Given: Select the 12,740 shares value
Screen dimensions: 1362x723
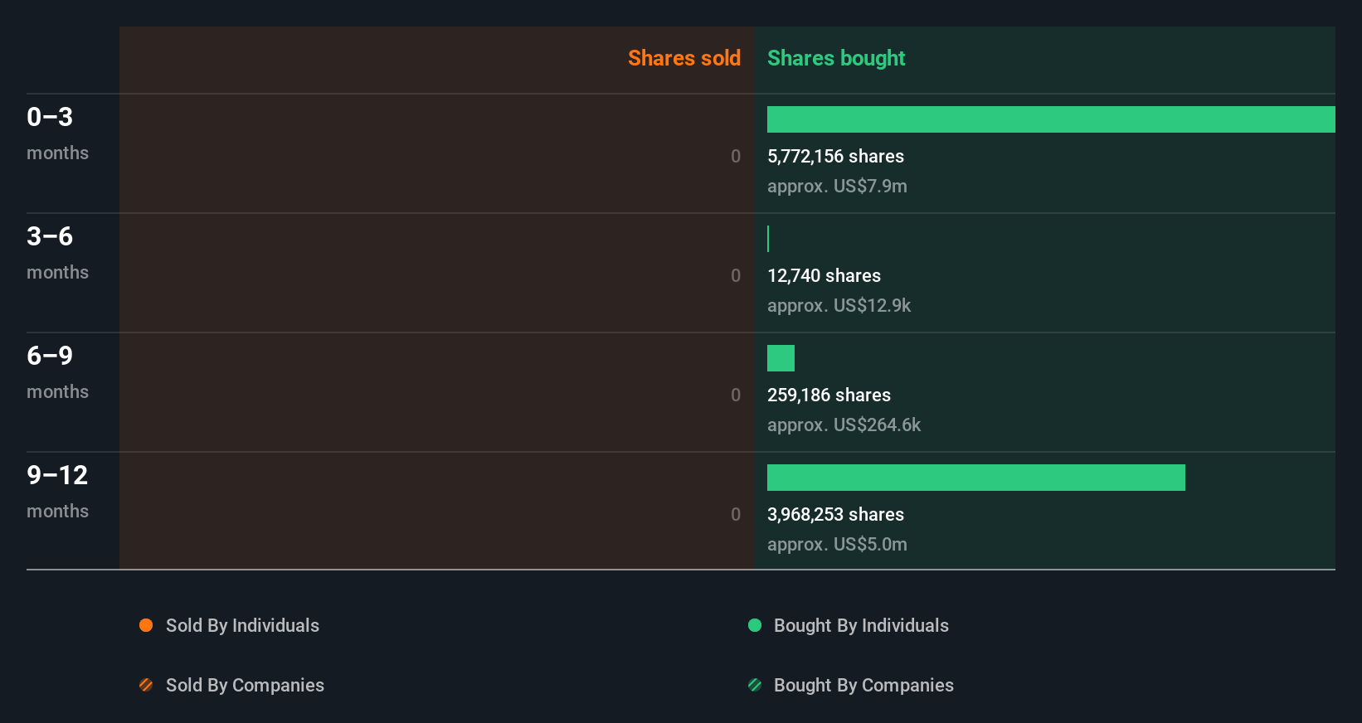Looking at the screenshot, I should pos(824,275).
